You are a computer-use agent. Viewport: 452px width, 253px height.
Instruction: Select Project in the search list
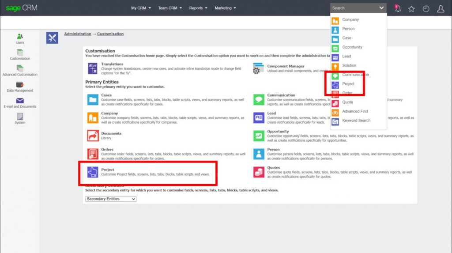(x=348, y=84)
